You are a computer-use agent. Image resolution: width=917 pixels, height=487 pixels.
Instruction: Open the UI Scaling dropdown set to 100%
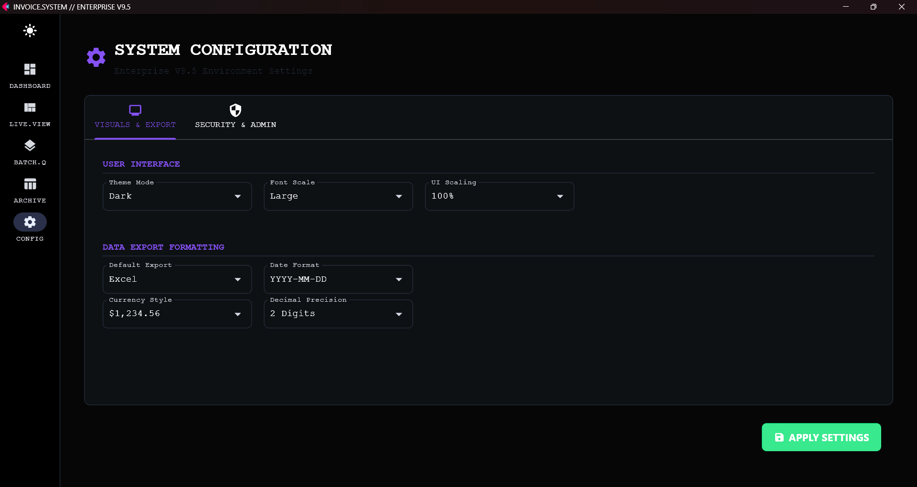(x=499, y=196)
